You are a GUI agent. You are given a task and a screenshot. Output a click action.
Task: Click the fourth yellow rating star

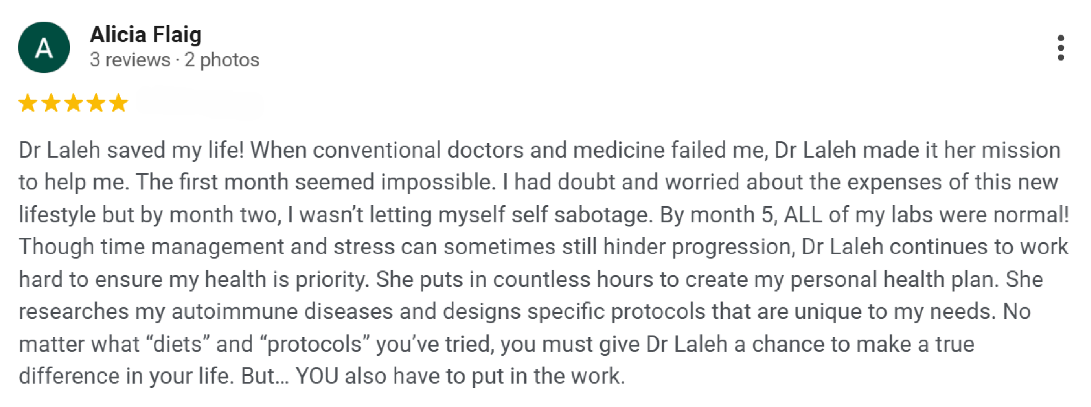tap(96, 103)
